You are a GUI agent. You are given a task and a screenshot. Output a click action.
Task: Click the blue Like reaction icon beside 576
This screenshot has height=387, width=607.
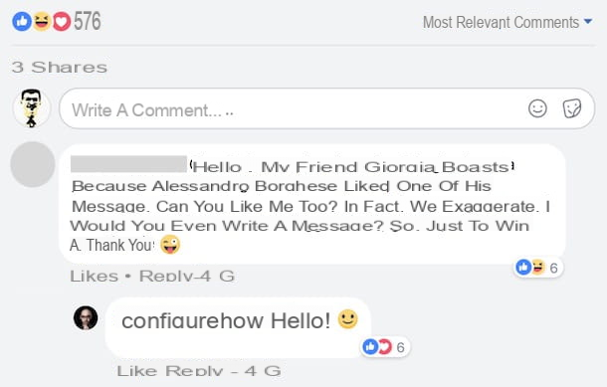pyautogui.click(x=22, y=21)
